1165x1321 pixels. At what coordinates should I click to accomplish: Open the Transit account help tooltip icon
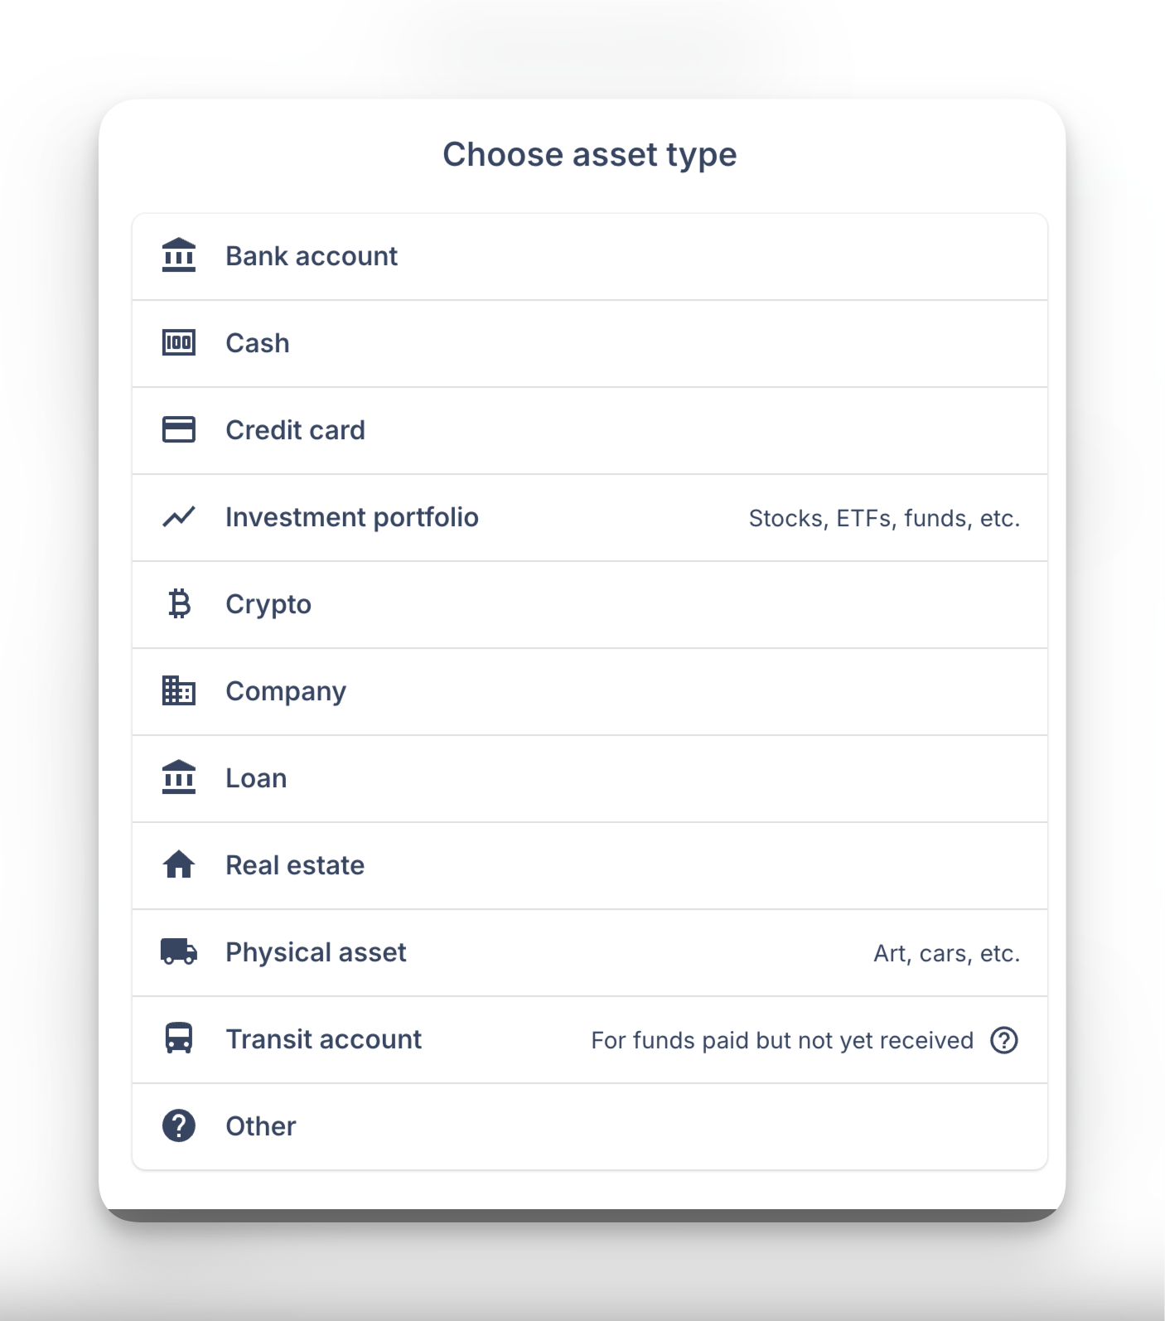(x=1004, y=1040)
